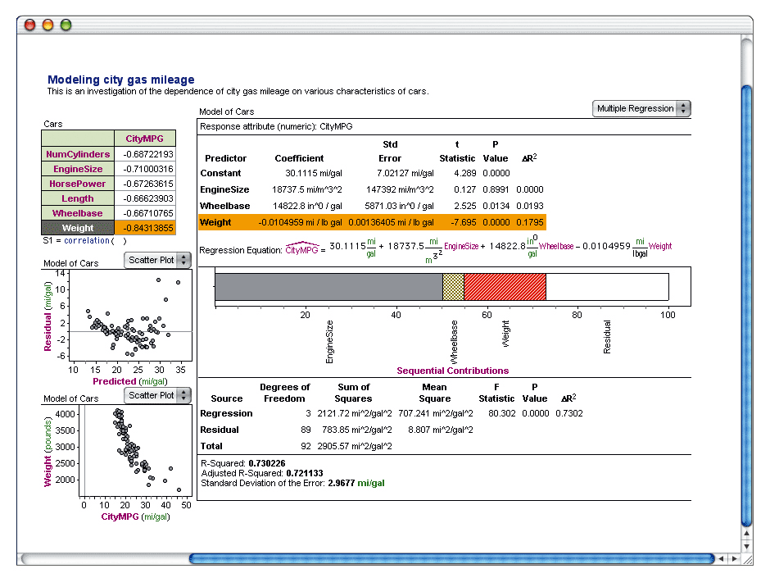This screenshot has height=587, width=770.
Task: Click the white Residual bar segment
Action: (x=606, y=287)
